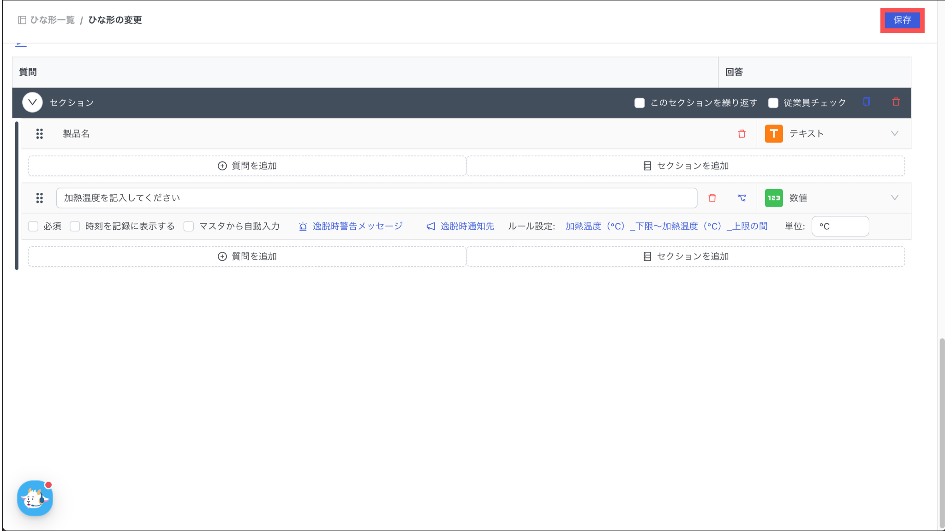The image size is (945, 531).
Task: Click the branch logic icon
Action: 742,198
